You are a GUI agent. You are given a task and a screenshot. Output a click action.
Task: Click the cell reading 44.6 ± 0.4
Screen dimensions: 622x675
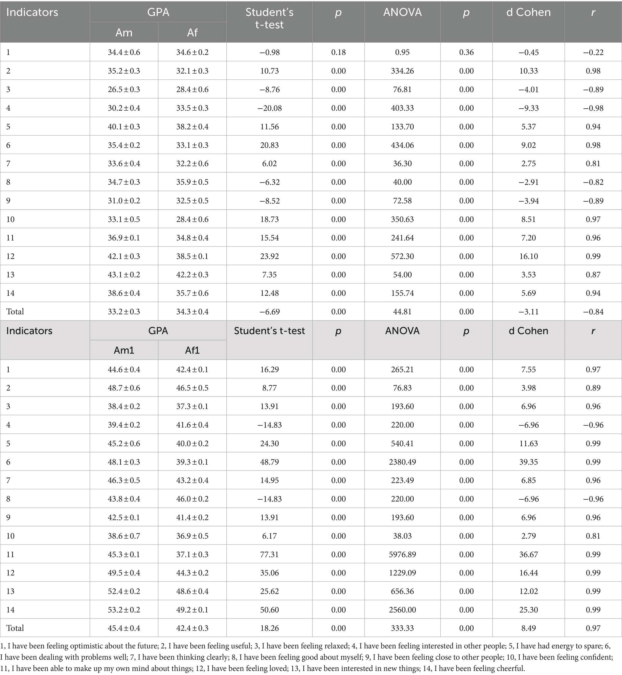(124, 370)
